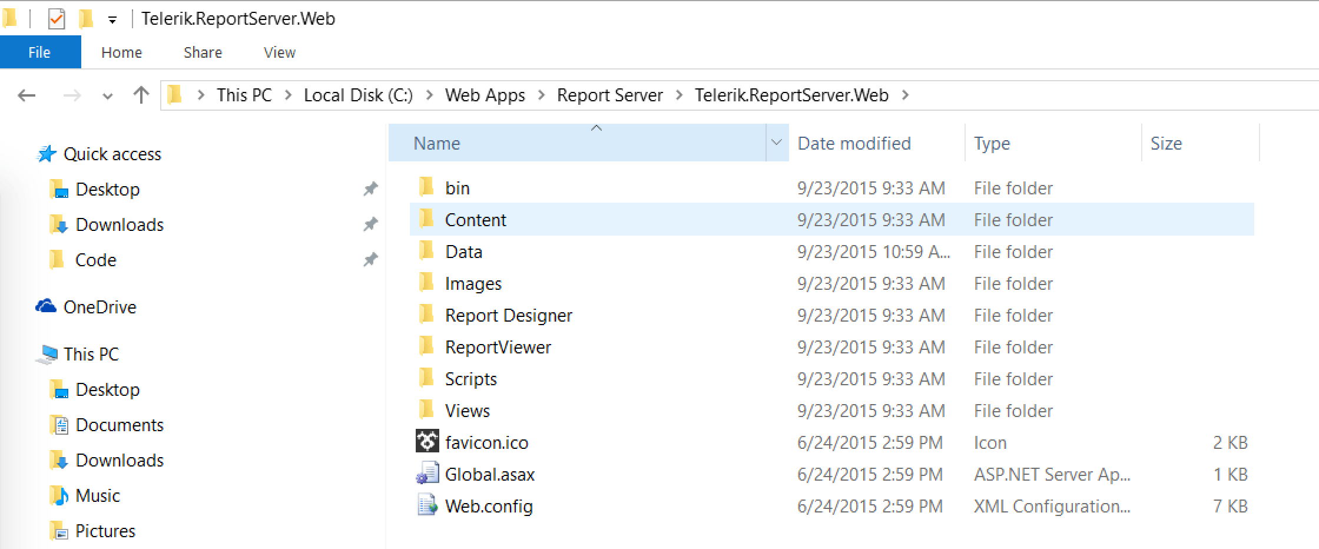
Task: Select Documents under This PC
Action: pyautogui.click(x=120, y=425)
